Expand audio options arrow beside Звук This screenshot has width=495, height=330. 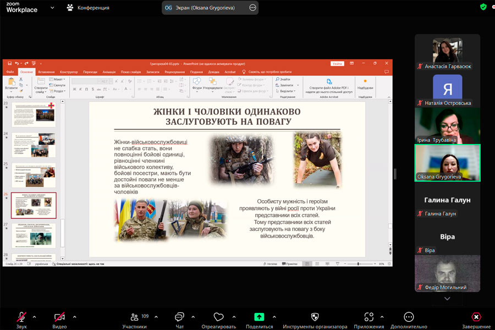click(x=34, y=317)
